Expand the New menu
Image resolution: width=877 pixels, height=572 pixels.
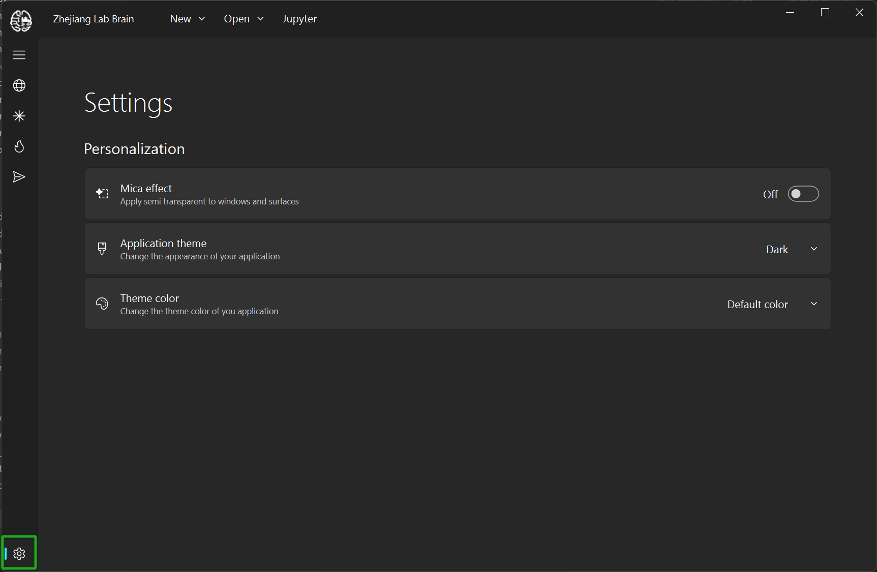(x=188, y=19)
